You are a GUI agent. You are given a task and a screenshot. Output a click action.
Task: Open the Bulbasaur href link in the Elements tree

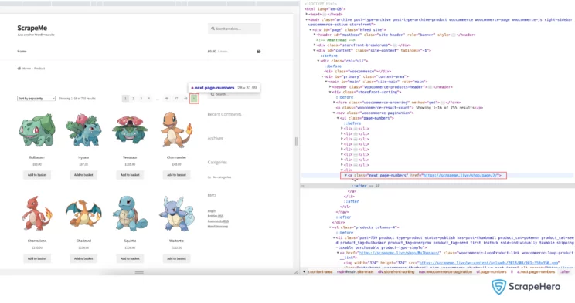400,253
